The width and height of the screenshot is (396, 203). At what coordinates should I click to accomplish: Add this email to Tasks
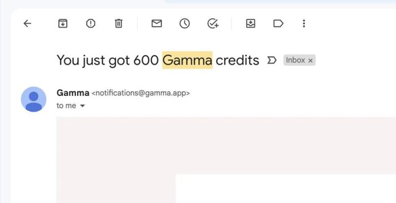213,23
